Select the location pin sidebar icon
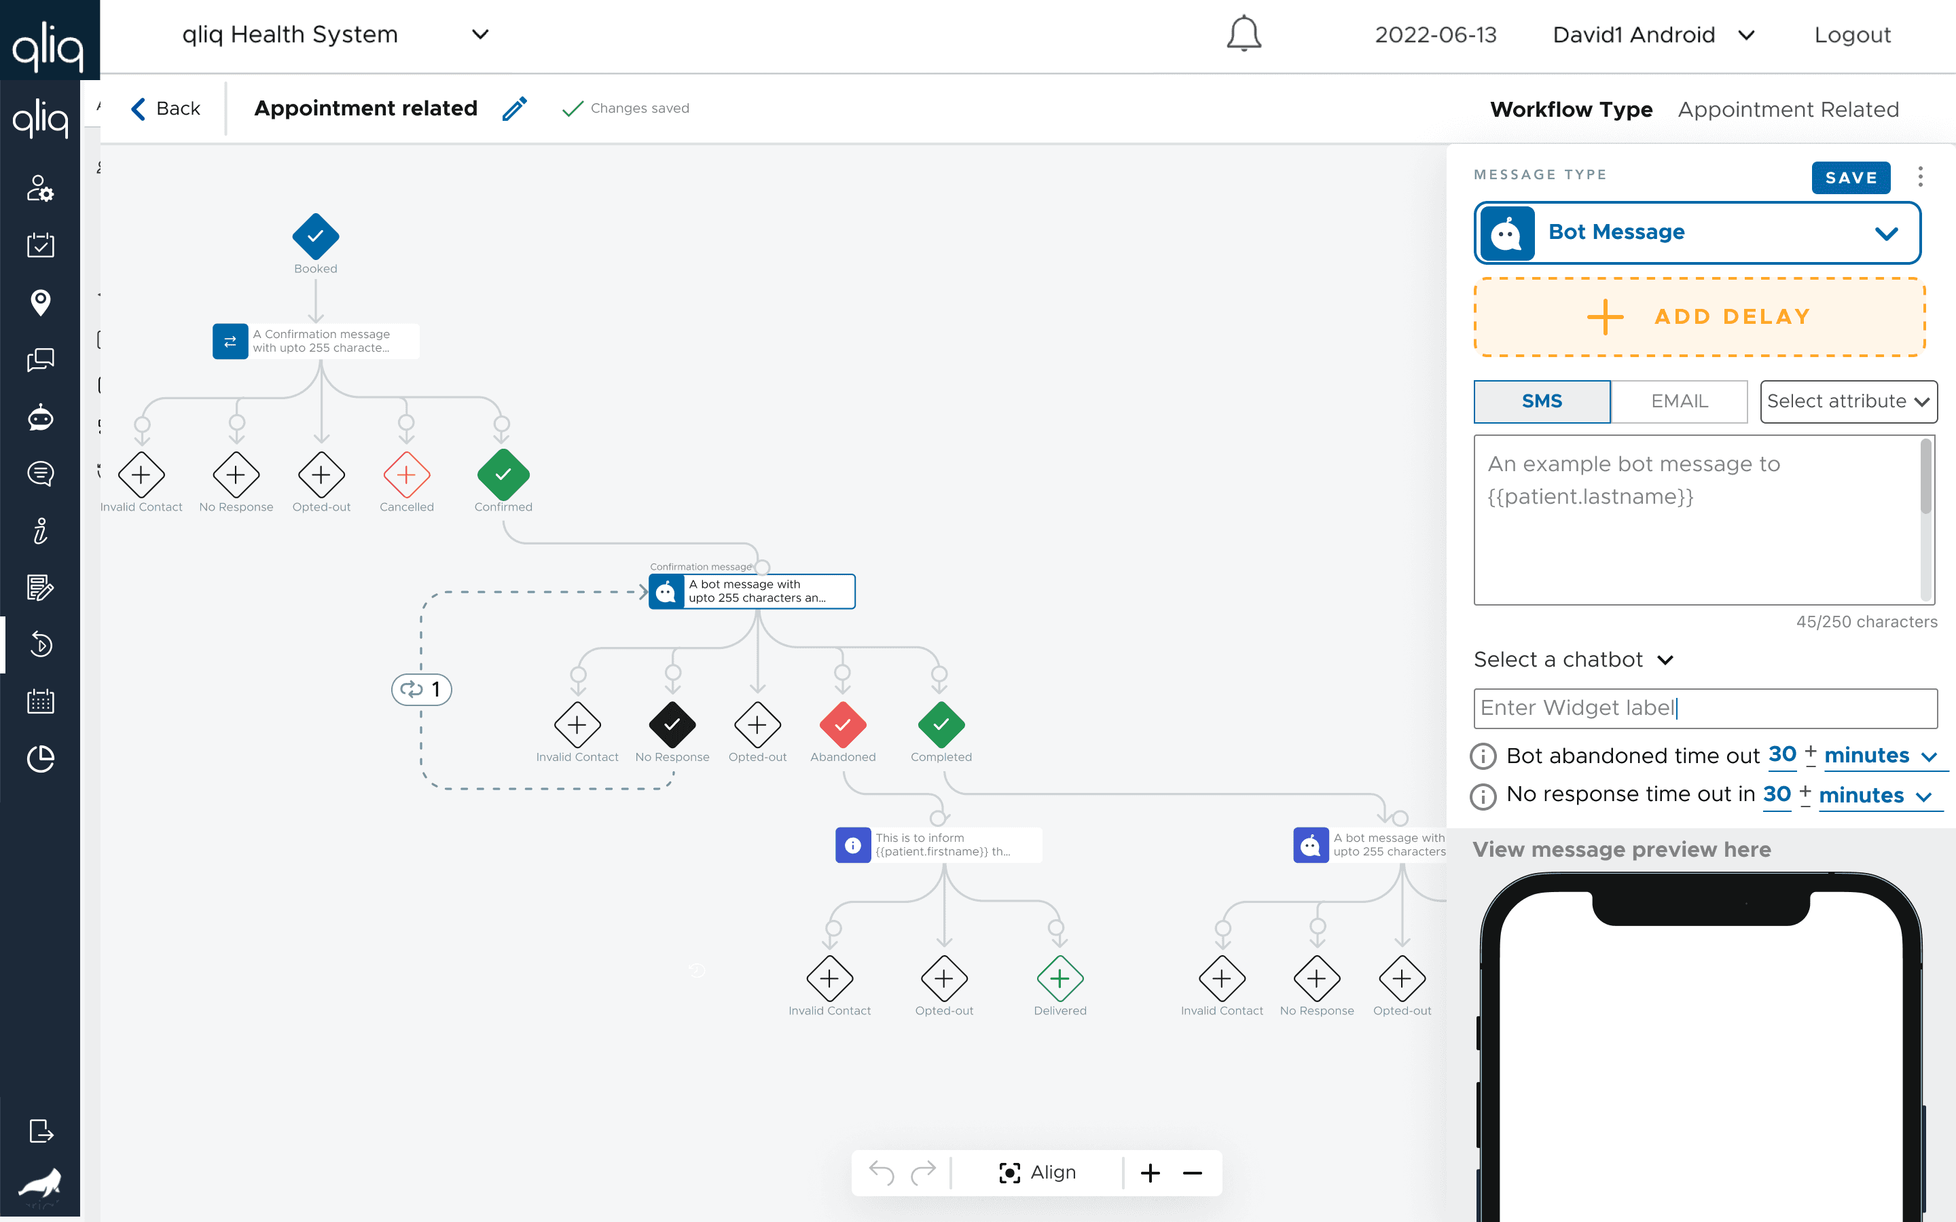 point(41,302)
